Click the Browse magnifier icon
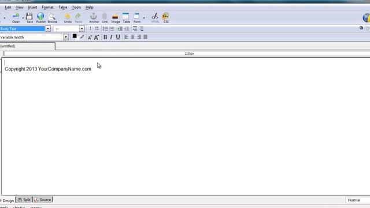Screen dimensions: 370x208 click(x=53, y=18)
